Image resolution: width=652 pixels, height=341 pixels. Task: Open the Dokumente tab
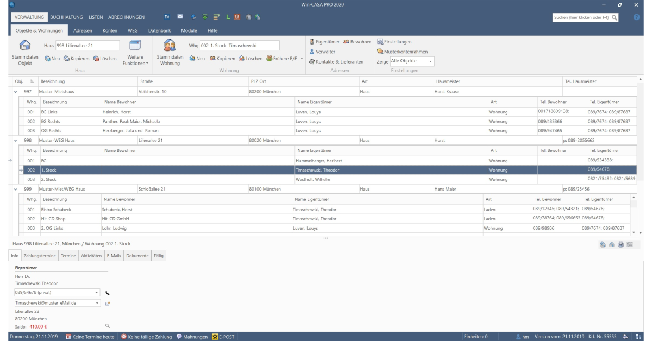[x=137, y=255]
